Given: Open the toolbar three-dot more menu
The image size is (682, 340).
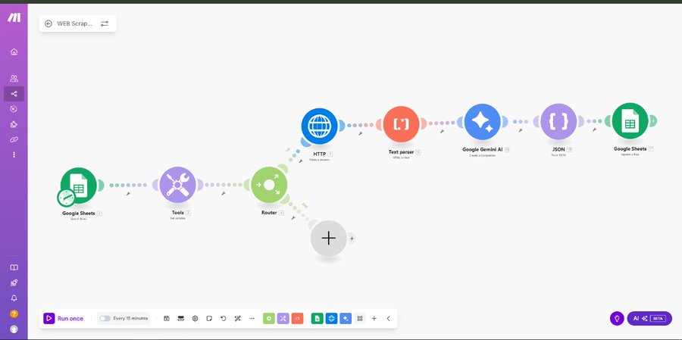Looking at the screenshot, I should [252, 318].
